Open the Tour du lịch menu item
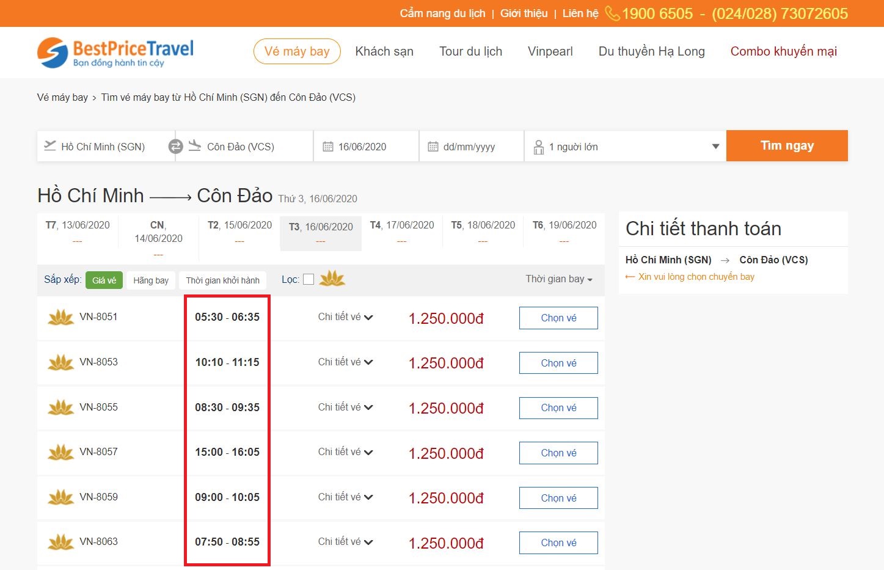884x570 pixels. pos(470,51)
